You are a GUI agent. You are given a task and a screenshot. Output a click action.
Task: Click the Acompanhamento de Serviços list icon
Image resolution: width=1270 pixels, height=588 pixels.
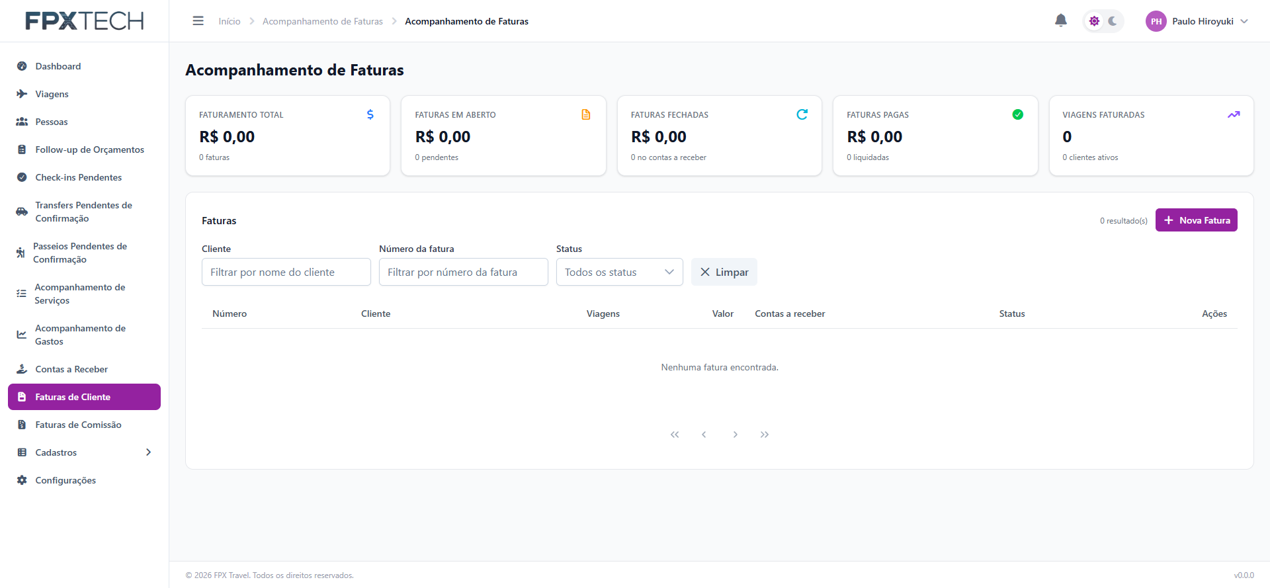[x=21, y=294]
